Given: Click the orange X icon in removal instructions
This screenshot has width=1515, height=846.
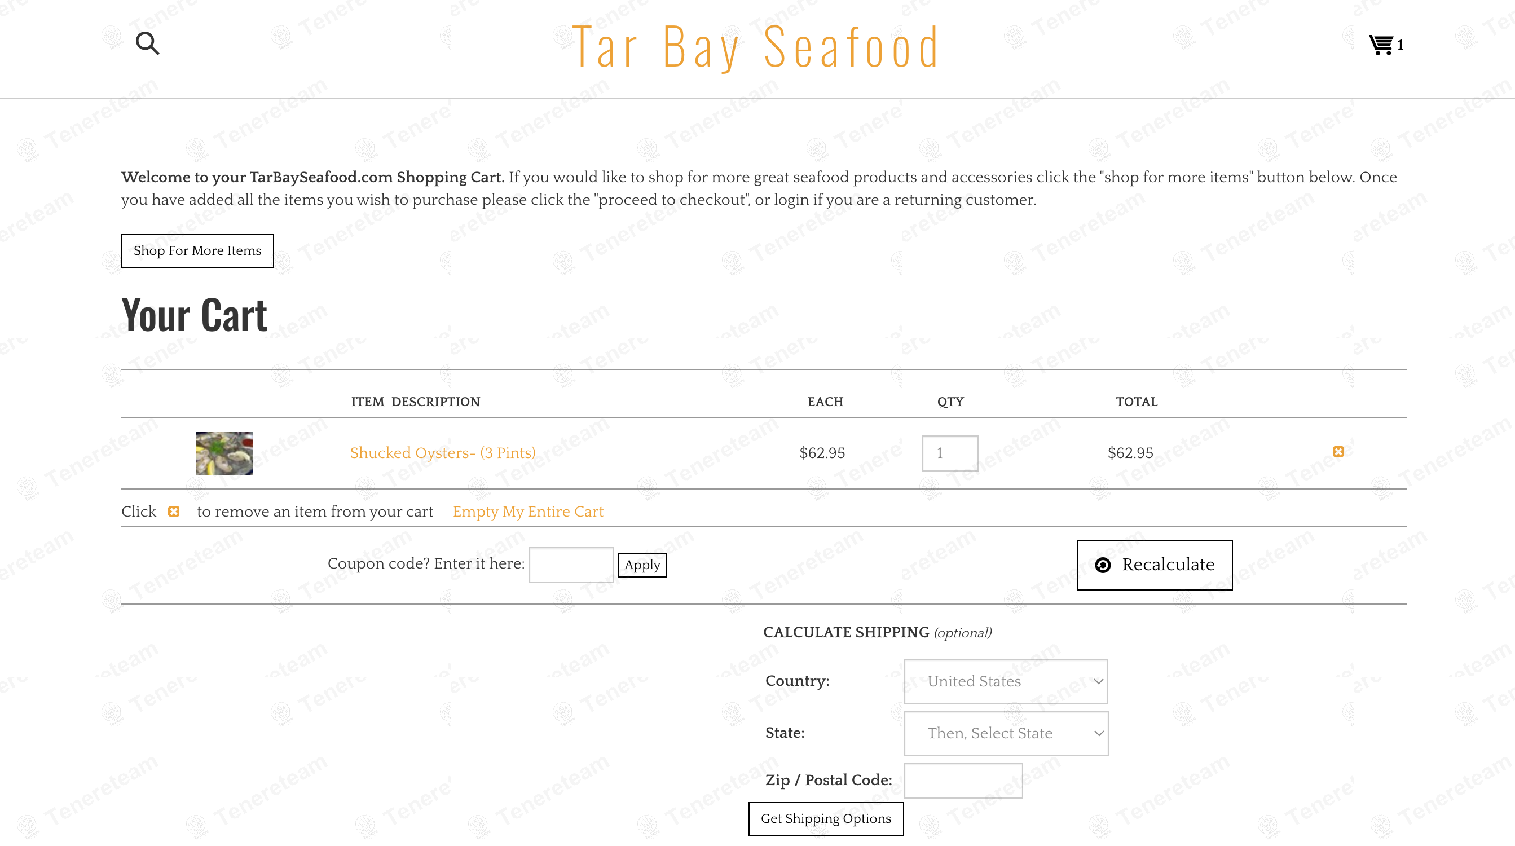Looking at the screenshot, I should point(174,512).
